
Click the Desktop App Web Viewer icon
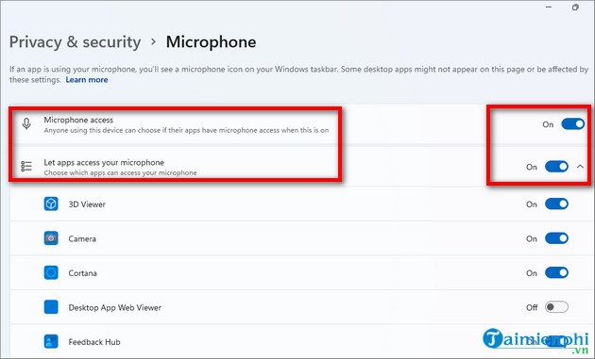pos(51,307)
